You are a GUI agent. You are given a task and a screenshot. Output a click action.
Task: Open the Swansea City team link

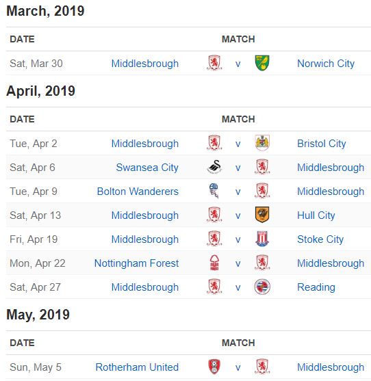147,168
